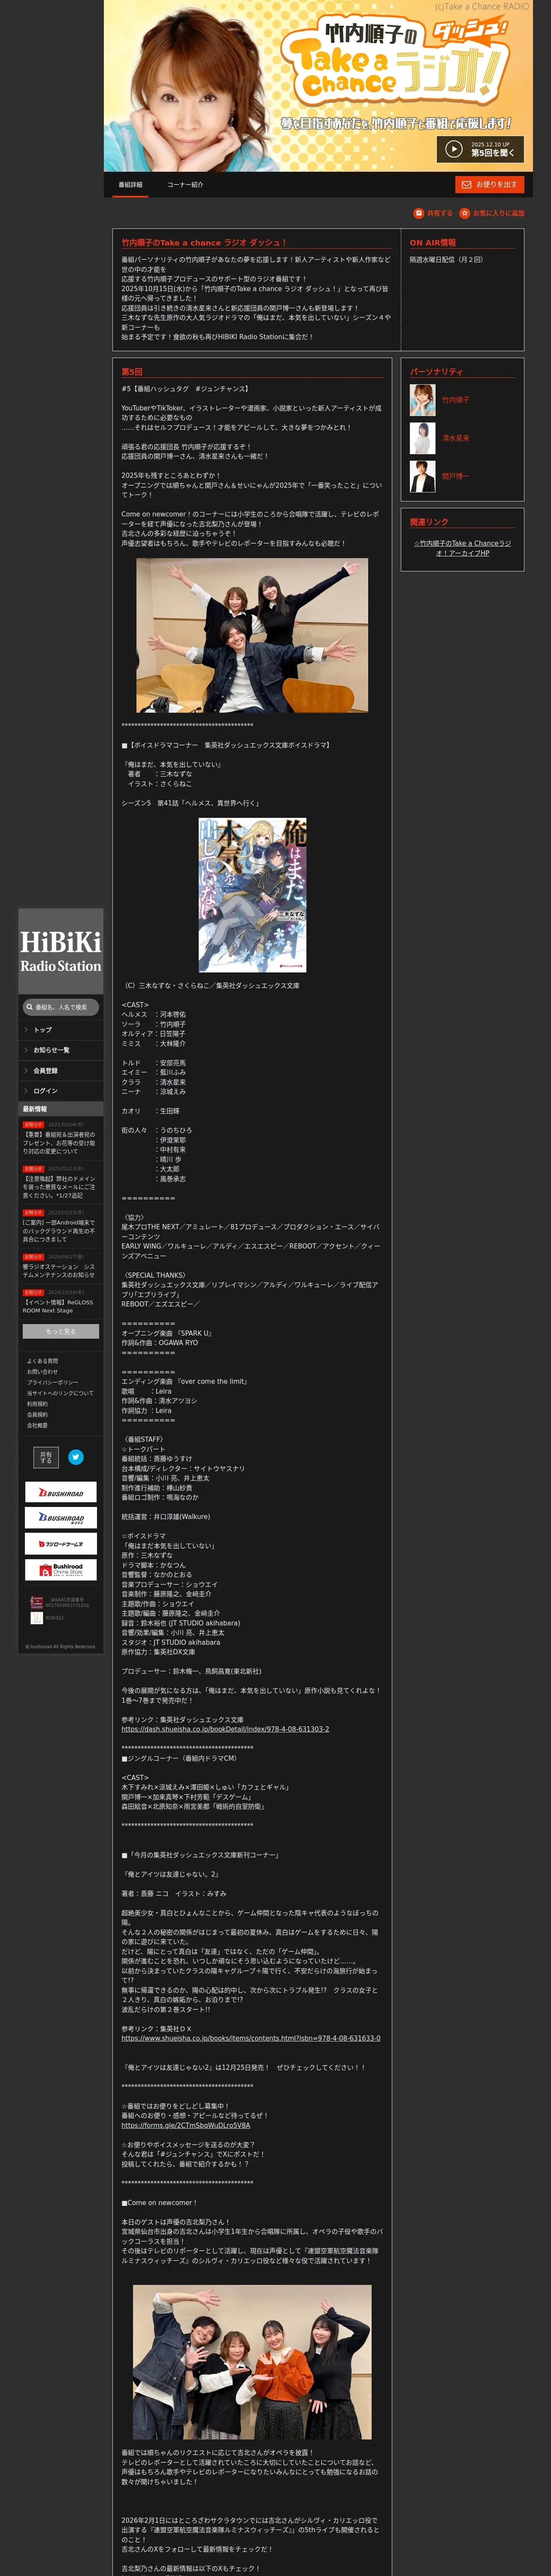The width and height of the screenshot is (551, 2576).
Task: Open よくある質問 footer link
Action: (43, 1361)
